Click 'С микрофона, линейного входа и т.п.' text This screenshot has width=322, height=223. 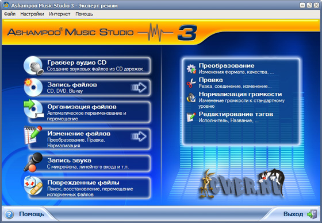point(88,167)
